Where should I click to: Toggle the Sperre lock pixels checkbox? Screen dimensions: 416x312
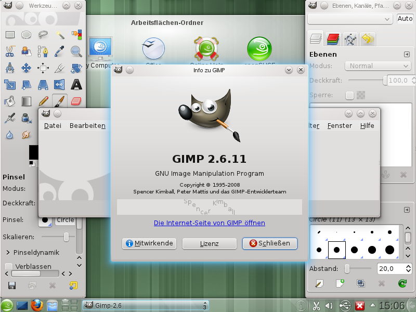(349, 95)
